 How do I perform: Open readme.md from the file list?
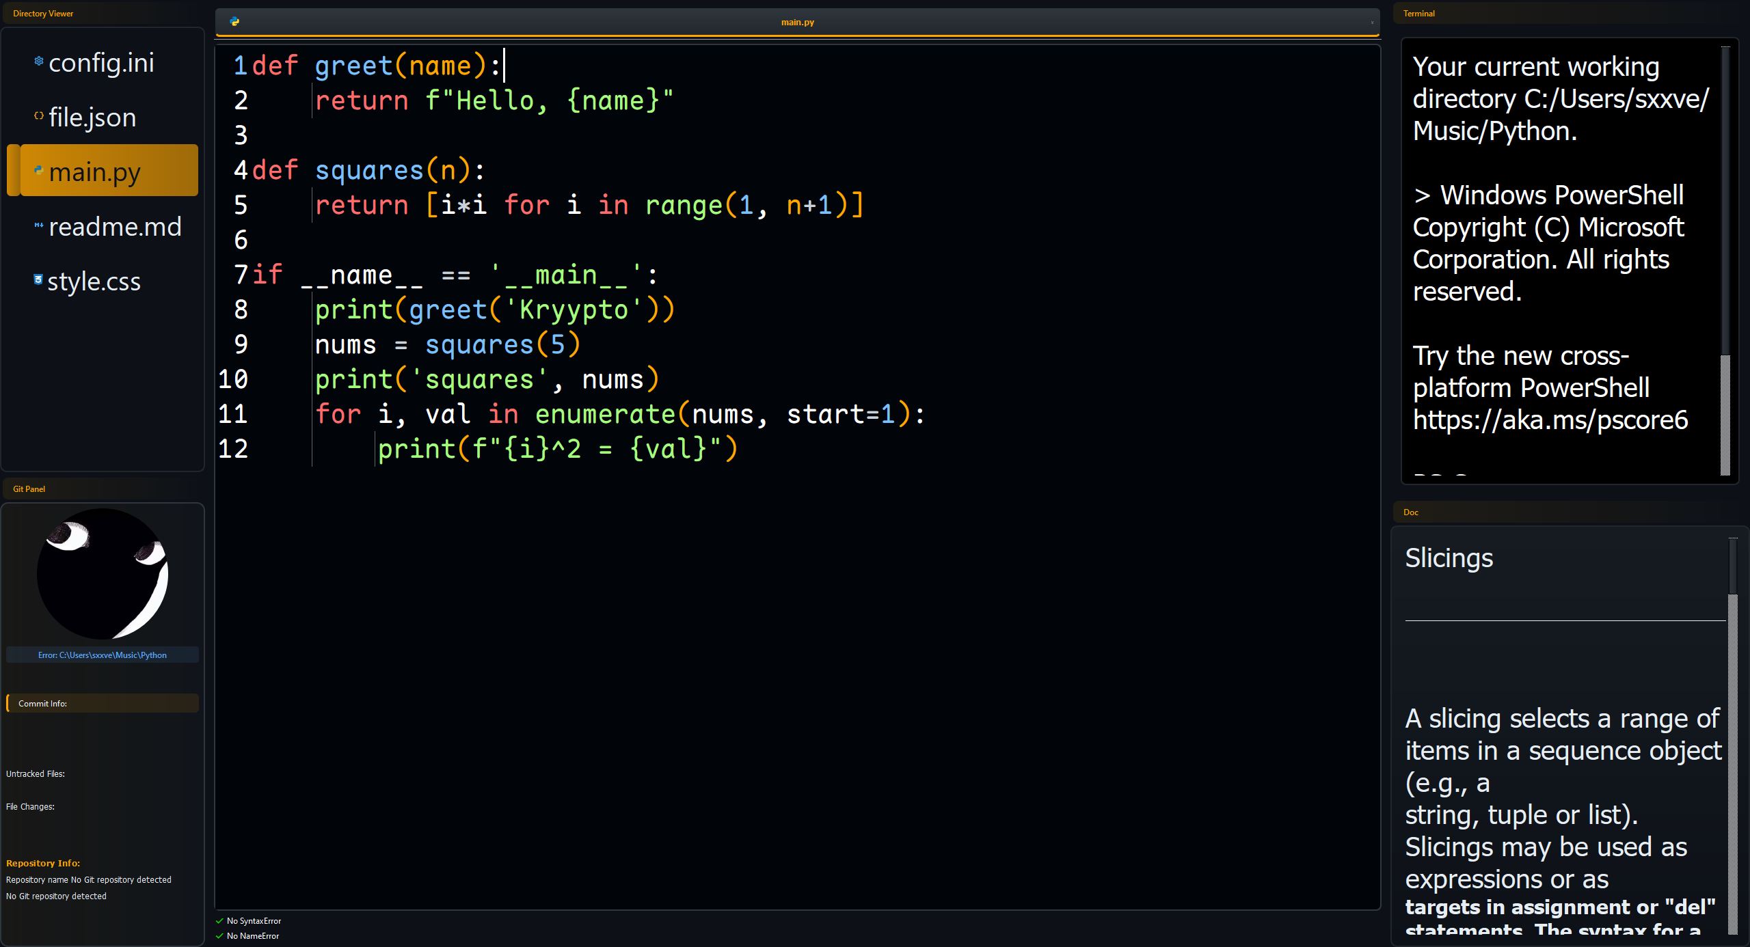point(115,227)
